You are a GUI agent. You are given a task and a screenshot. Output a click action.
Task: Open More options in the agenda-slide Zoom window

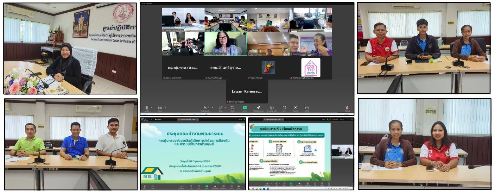pos(329,184)
